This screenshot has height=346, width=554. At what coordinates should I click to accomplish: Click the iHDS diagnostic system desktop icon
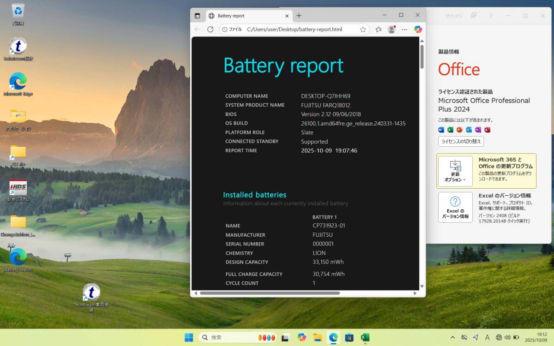click(18, 188)
